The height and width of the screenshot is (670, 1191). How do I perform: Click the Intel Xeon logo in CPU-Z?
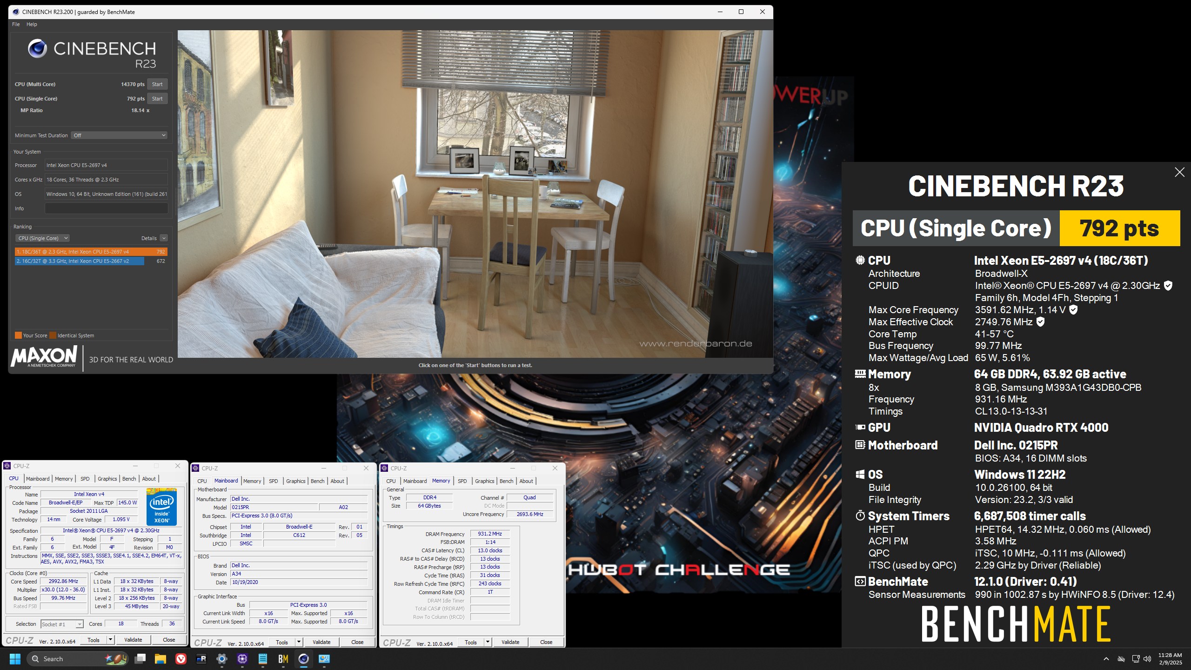161,506
